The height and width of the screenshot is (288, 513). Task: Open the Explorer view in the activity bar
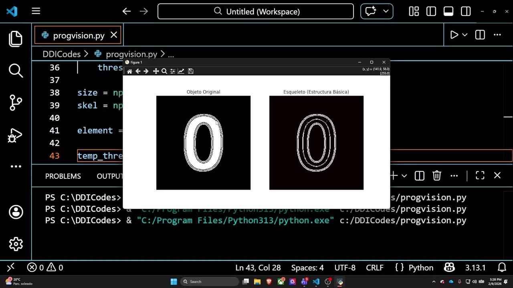tap(16, 39)
